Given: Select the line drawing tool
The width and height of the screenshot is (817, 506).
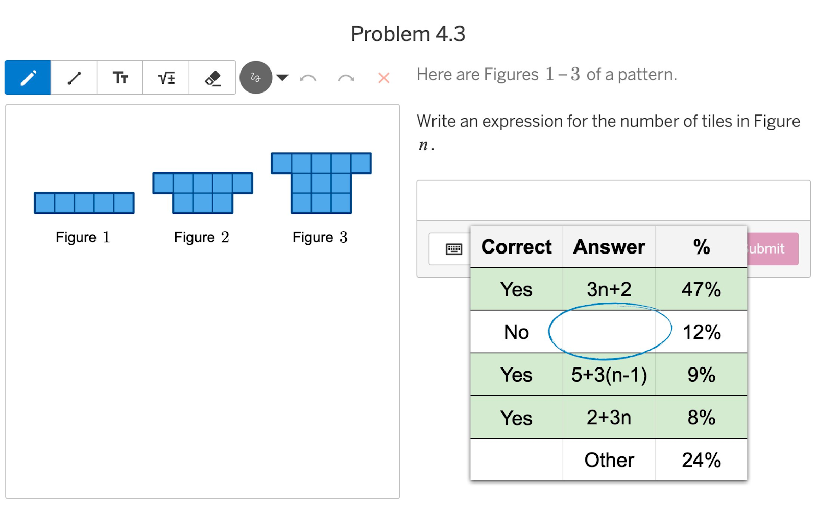Looking at the screenshot, I should click(74, 78).
